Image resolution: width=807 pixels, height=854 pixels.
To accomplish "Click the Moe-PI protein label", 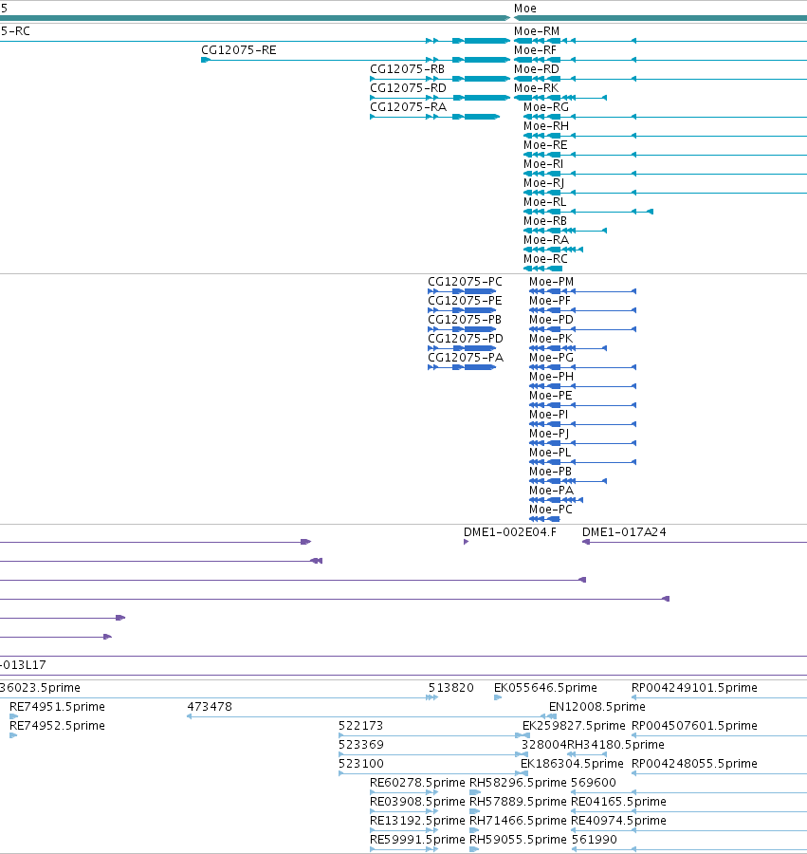I will 548,415.
